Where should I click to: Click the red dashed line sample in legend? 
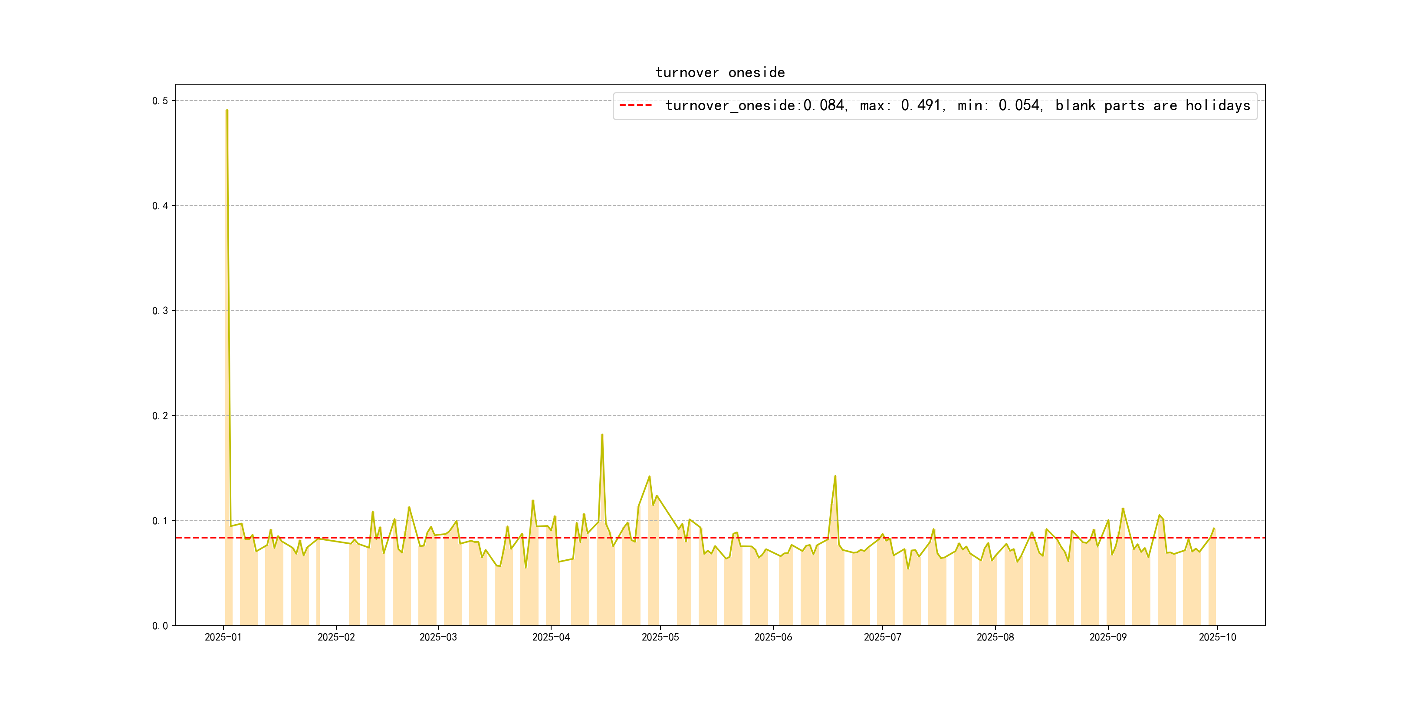(635, 105)
